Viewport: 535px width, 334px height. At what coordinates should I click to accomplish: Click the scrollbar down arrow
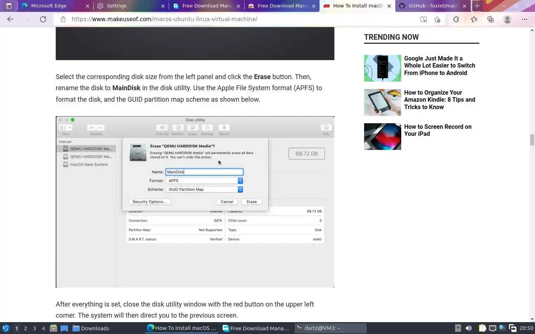tap(532, 319)
